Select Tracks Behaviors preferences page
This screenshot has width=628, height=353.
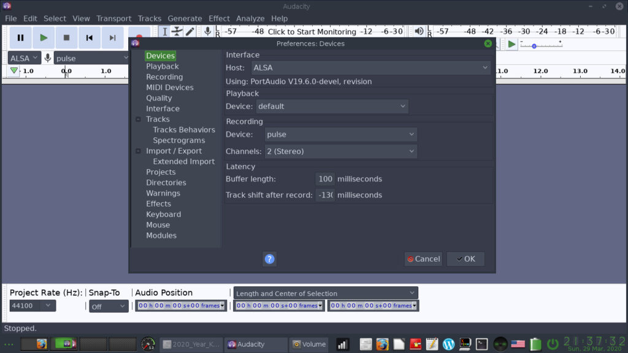[184, 130]
